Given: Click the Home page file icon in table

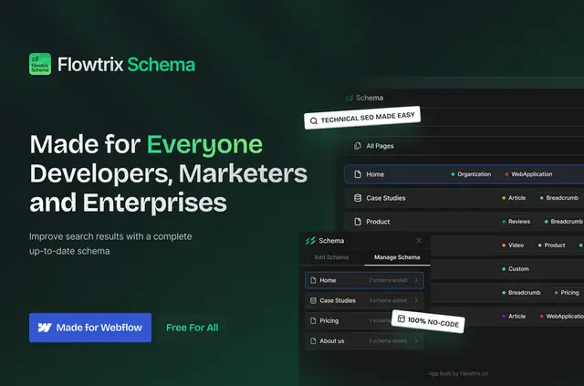Looking at the screenshot, I should tap(358, 174).
